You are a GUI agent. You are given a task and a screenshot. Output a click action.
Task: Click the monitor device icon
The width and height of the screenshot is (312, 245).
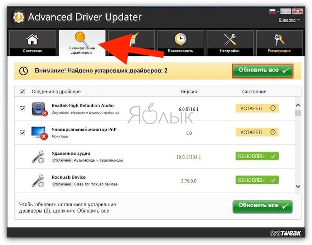pyautogui.click(x=39, y=133)
